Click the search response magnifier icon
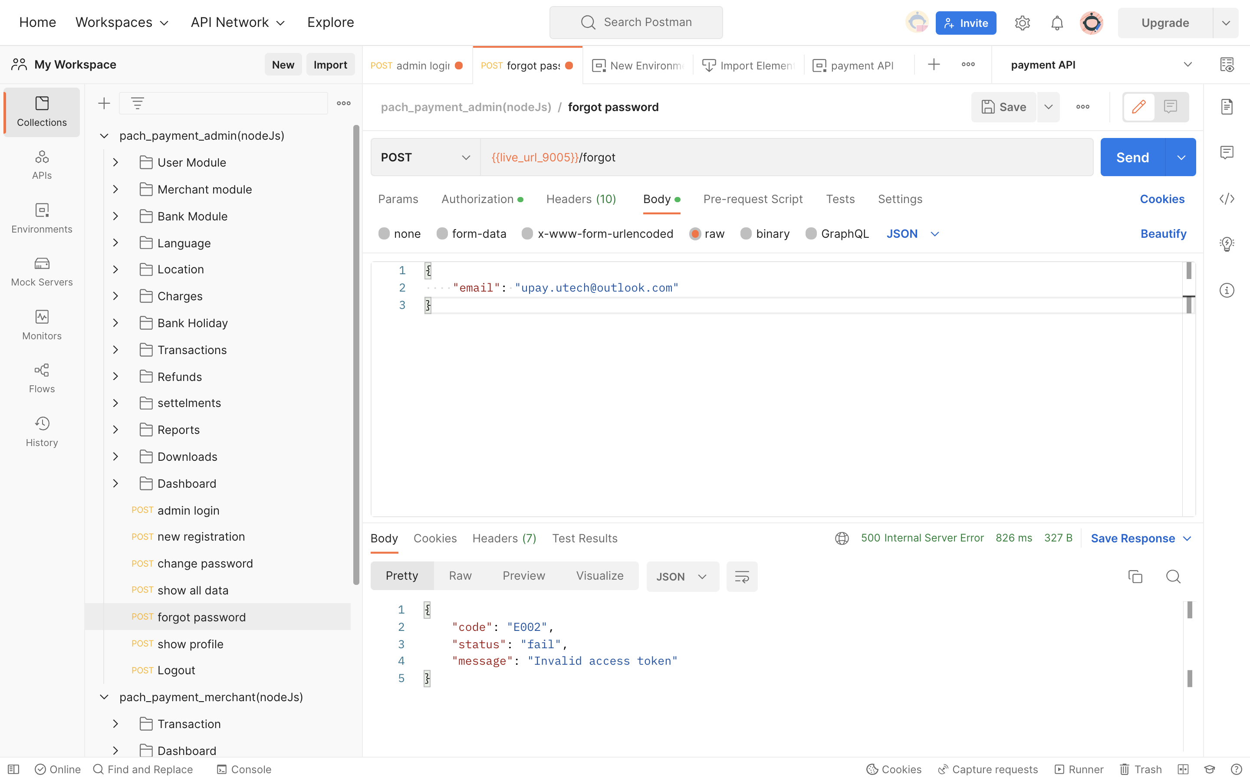Image resolution: width=1250 pixels, height=781 pixels. [1173, 577]
